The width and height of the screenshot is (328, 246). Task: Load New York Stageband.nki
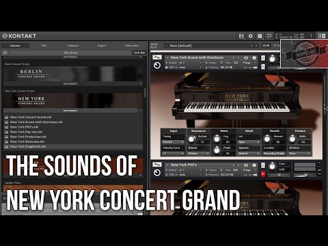73,146
